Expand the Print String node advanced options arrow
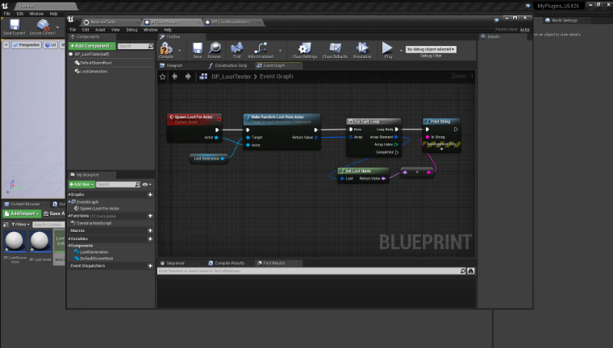 click(x=442, y=149)
